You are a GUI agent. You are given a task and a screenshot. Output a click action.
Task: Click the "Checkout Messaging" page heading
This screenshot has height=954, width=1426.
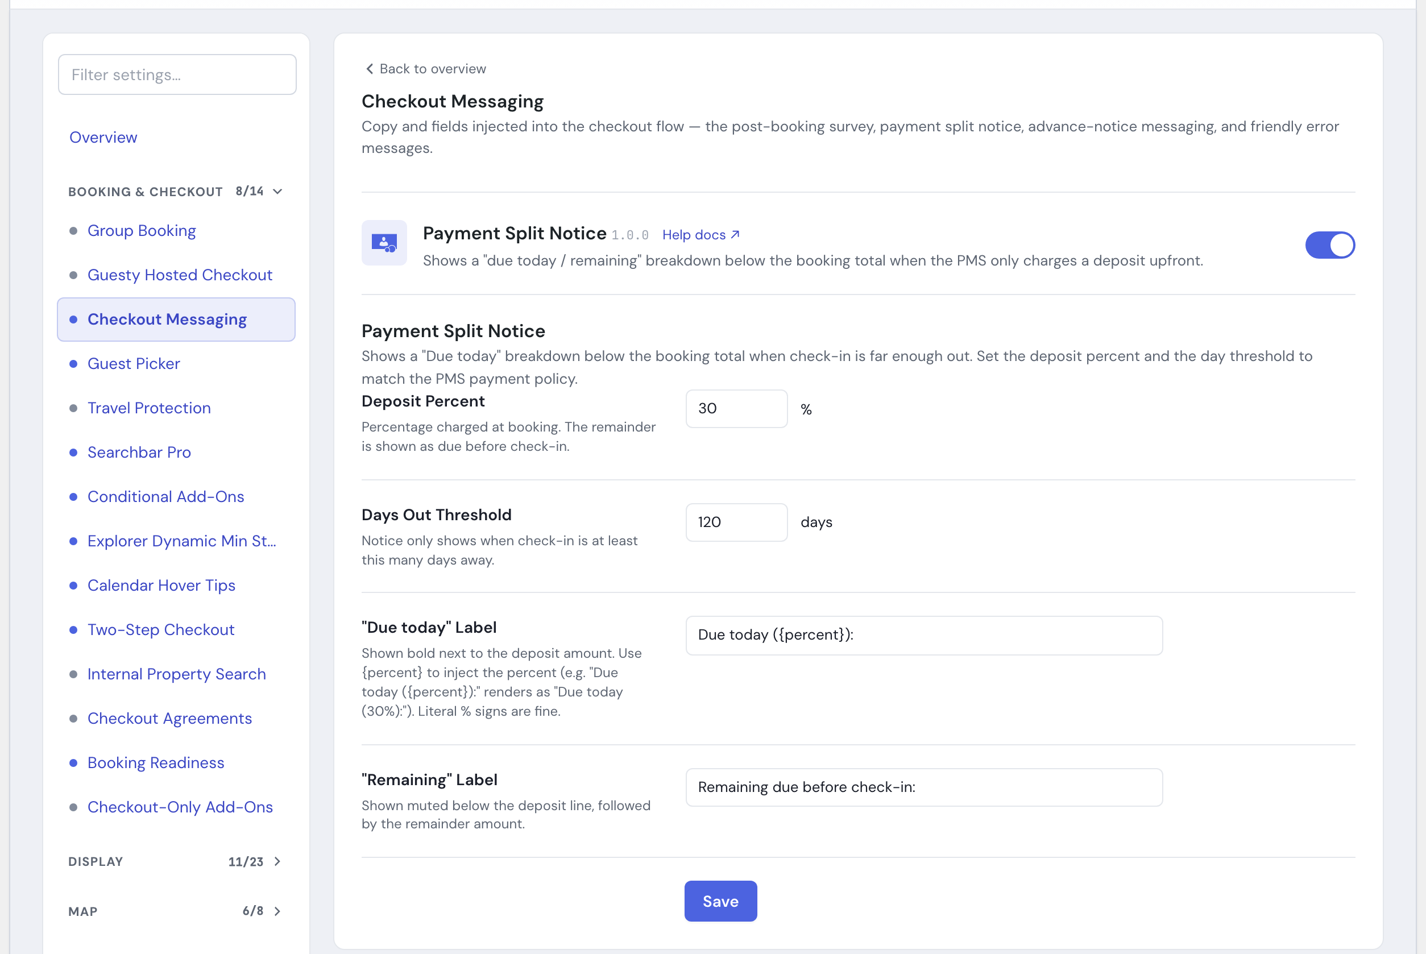(453, 102)
